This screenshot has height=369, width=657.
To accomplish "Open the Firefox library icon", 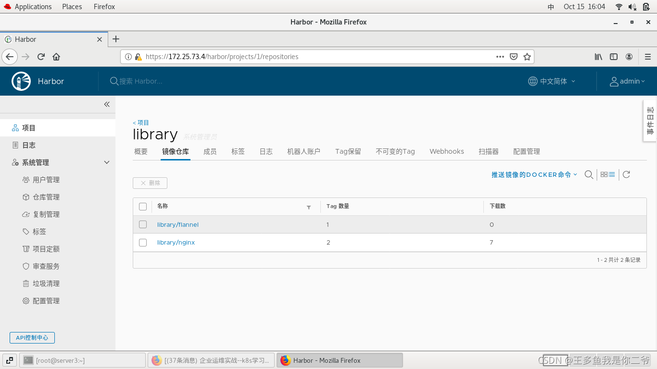I will (598, 56).
